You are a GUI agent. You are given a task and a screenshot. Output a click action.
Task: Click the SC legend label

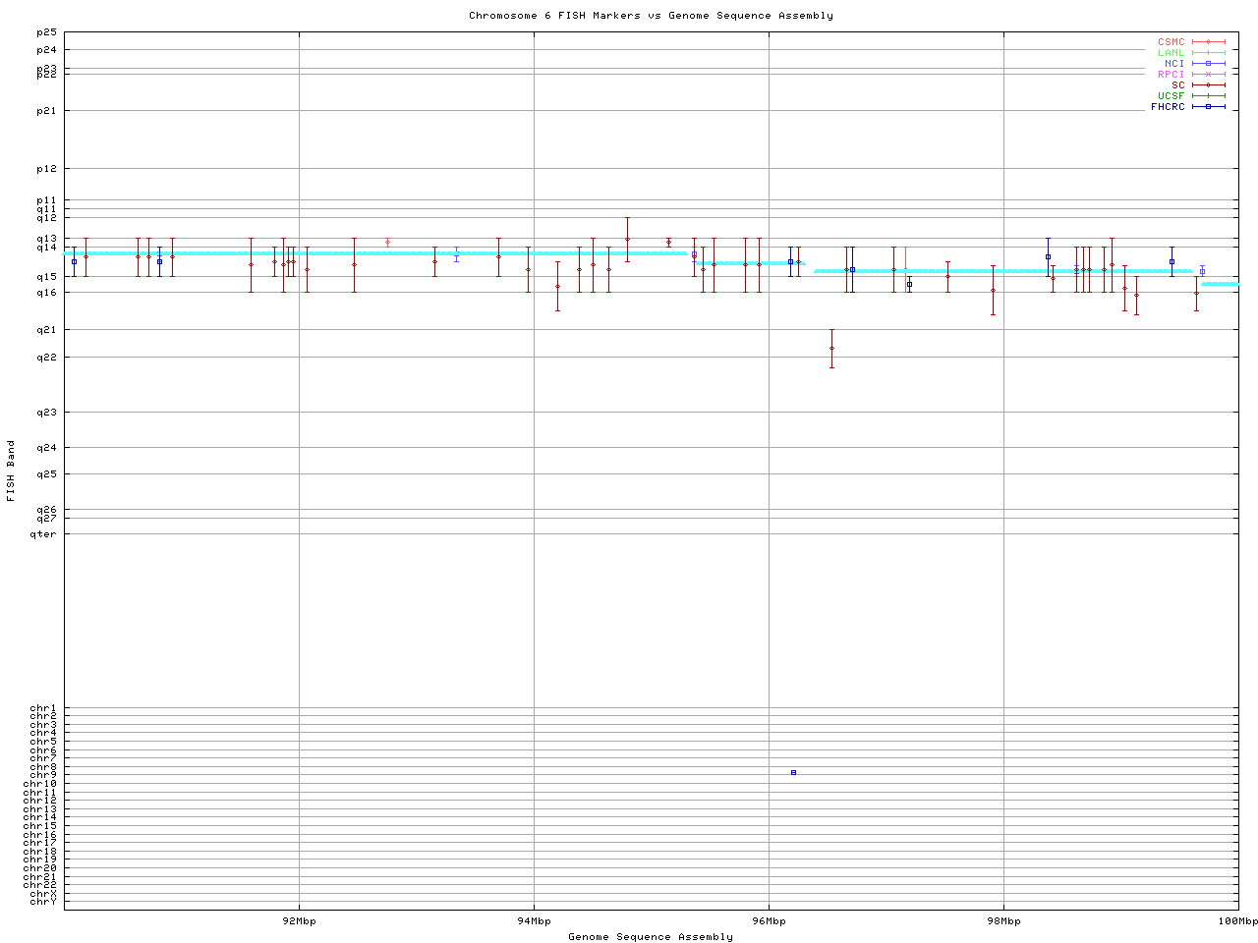tap(1177, 84)
